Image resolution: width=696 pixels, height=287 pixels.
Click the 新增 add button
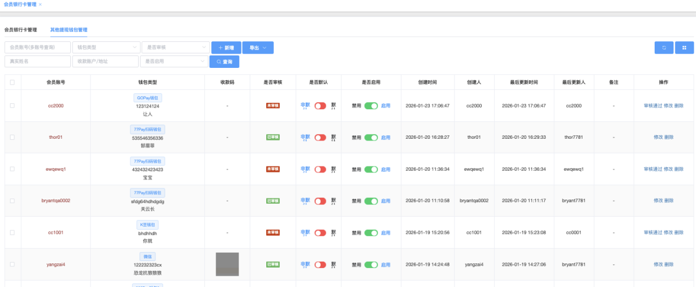(226, 48)
